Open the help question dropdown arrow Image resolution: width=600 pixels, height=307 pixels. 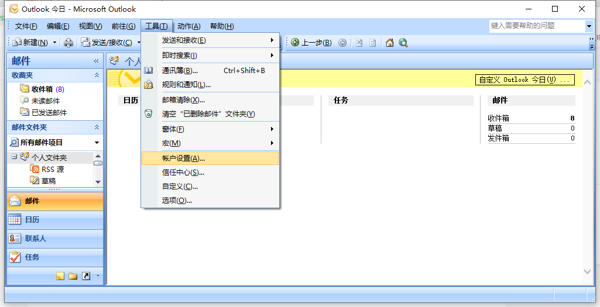point(588,26)
